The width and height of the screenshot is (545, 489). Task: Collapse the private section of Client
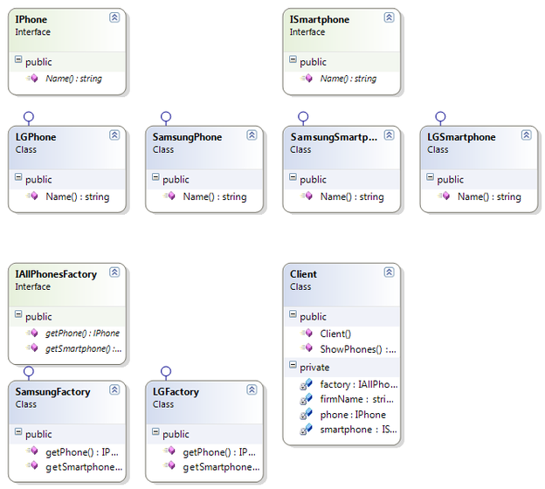tap(293, 367)
